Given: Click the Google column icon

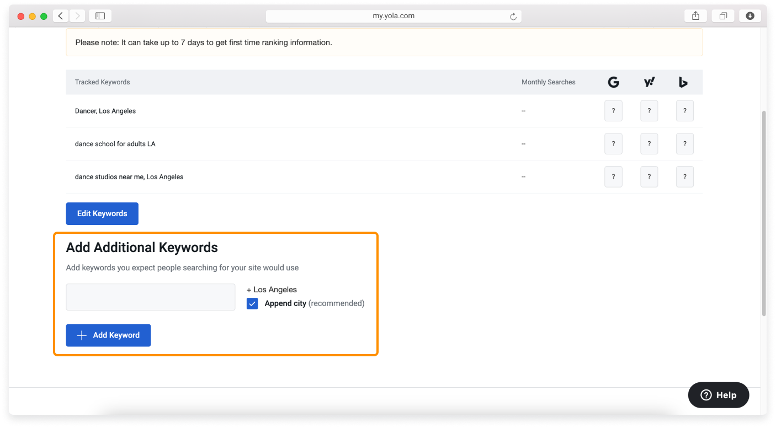Looking at the screenshot, I should point(613,82).
